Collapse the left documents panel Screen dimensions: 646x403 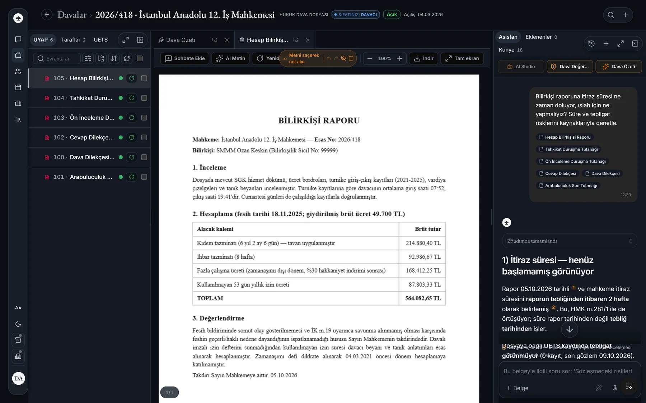(140, 40)
